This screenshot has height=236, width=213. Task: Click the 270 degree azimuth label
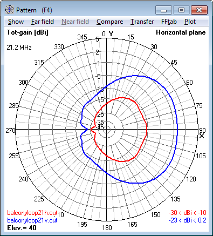10,130
